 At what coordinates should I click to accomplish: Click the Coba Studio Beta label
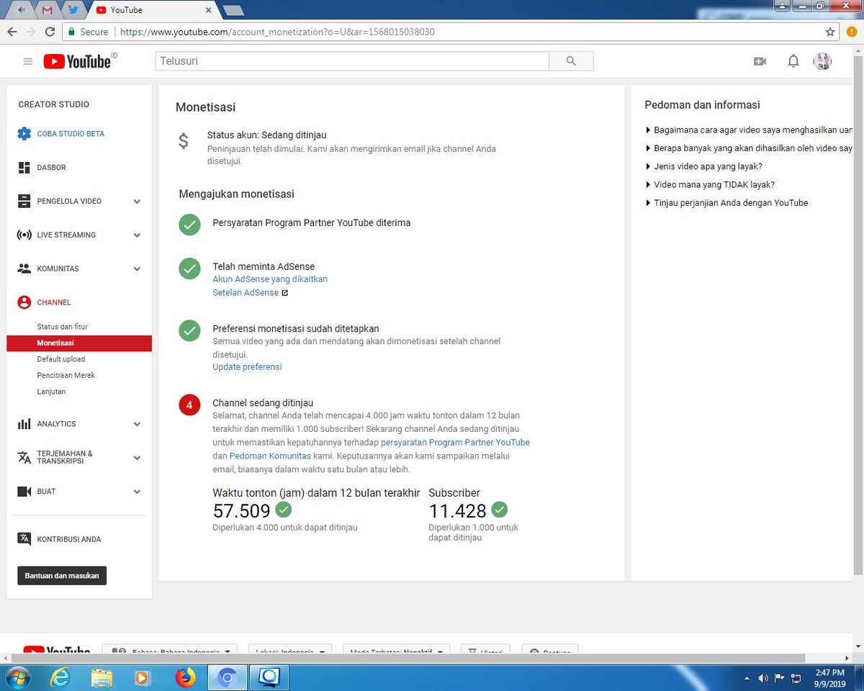point(71,134)
